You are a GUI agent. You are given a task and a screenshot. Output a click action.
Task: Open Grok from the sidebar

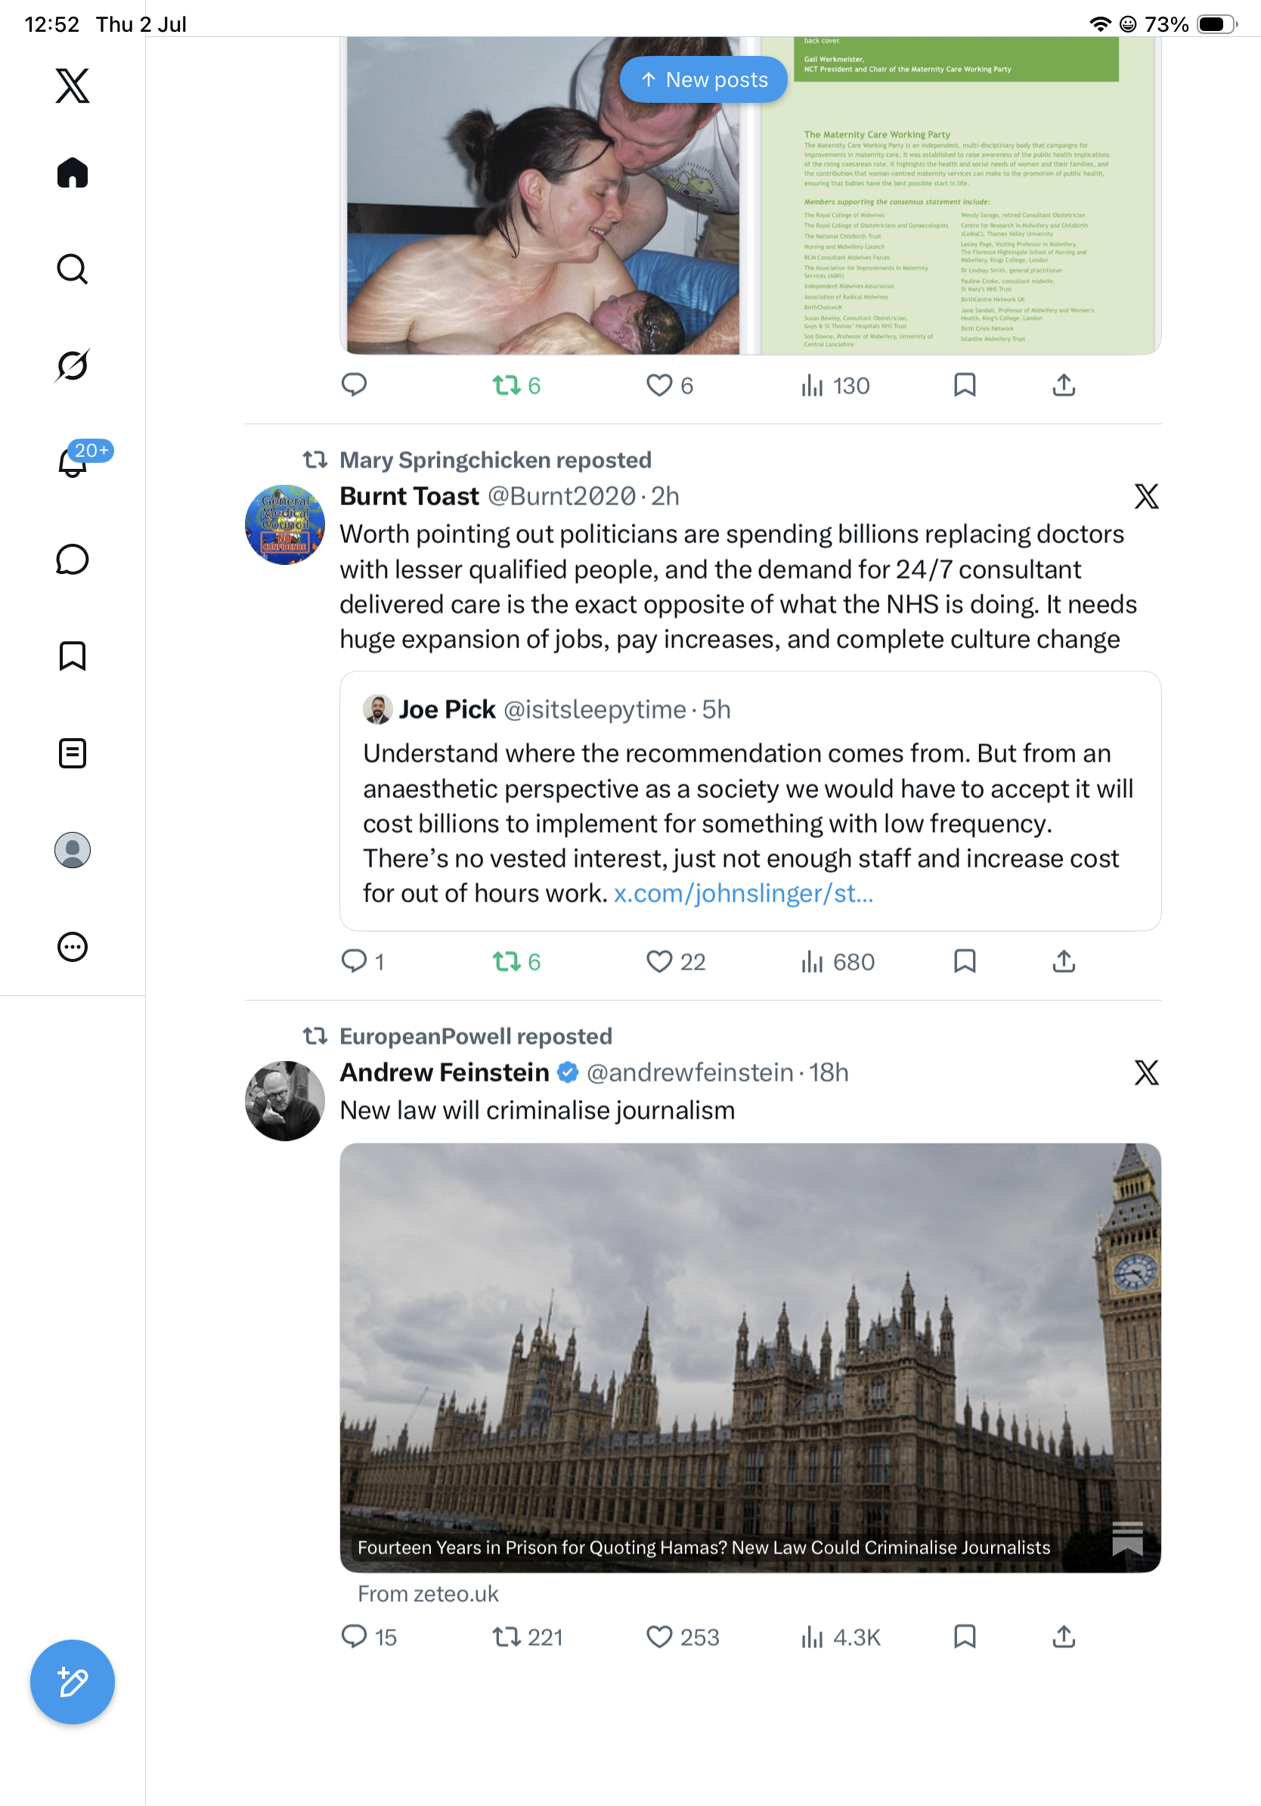click(73, 365)
